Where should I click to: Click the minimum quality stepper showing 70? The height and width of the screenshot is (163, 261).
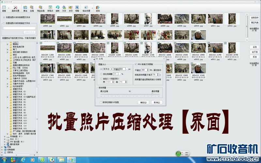(x=158, y=75)
